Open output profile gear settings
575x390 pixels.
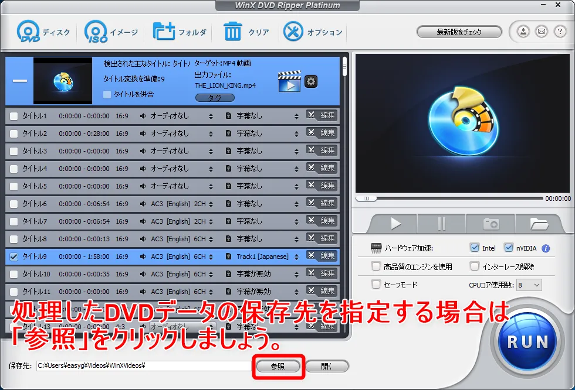click(311, 81)
